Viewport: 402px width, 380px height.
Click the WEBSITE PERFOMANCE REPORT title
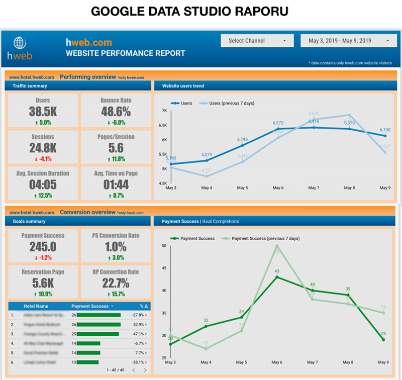point(126,53)
